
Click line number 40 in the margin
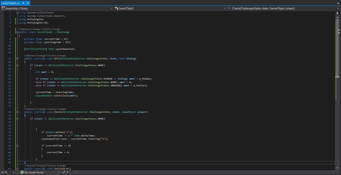click(x=10, y=152)
